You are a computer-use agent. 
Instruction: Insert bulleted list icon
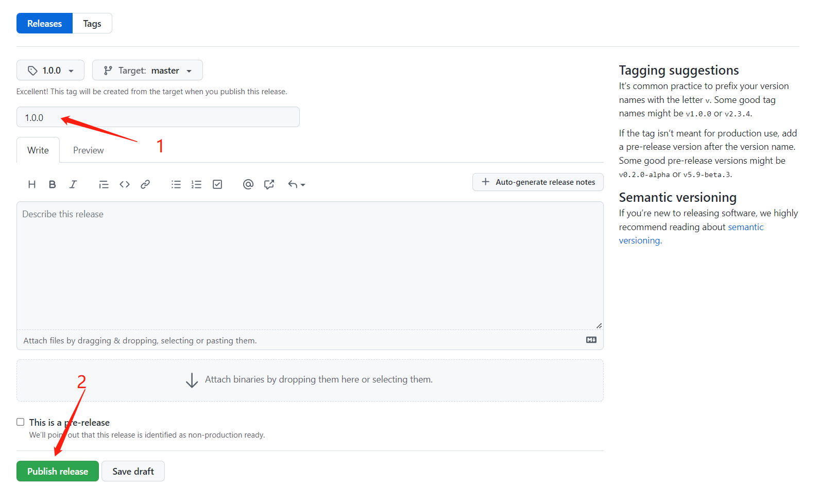176,184
